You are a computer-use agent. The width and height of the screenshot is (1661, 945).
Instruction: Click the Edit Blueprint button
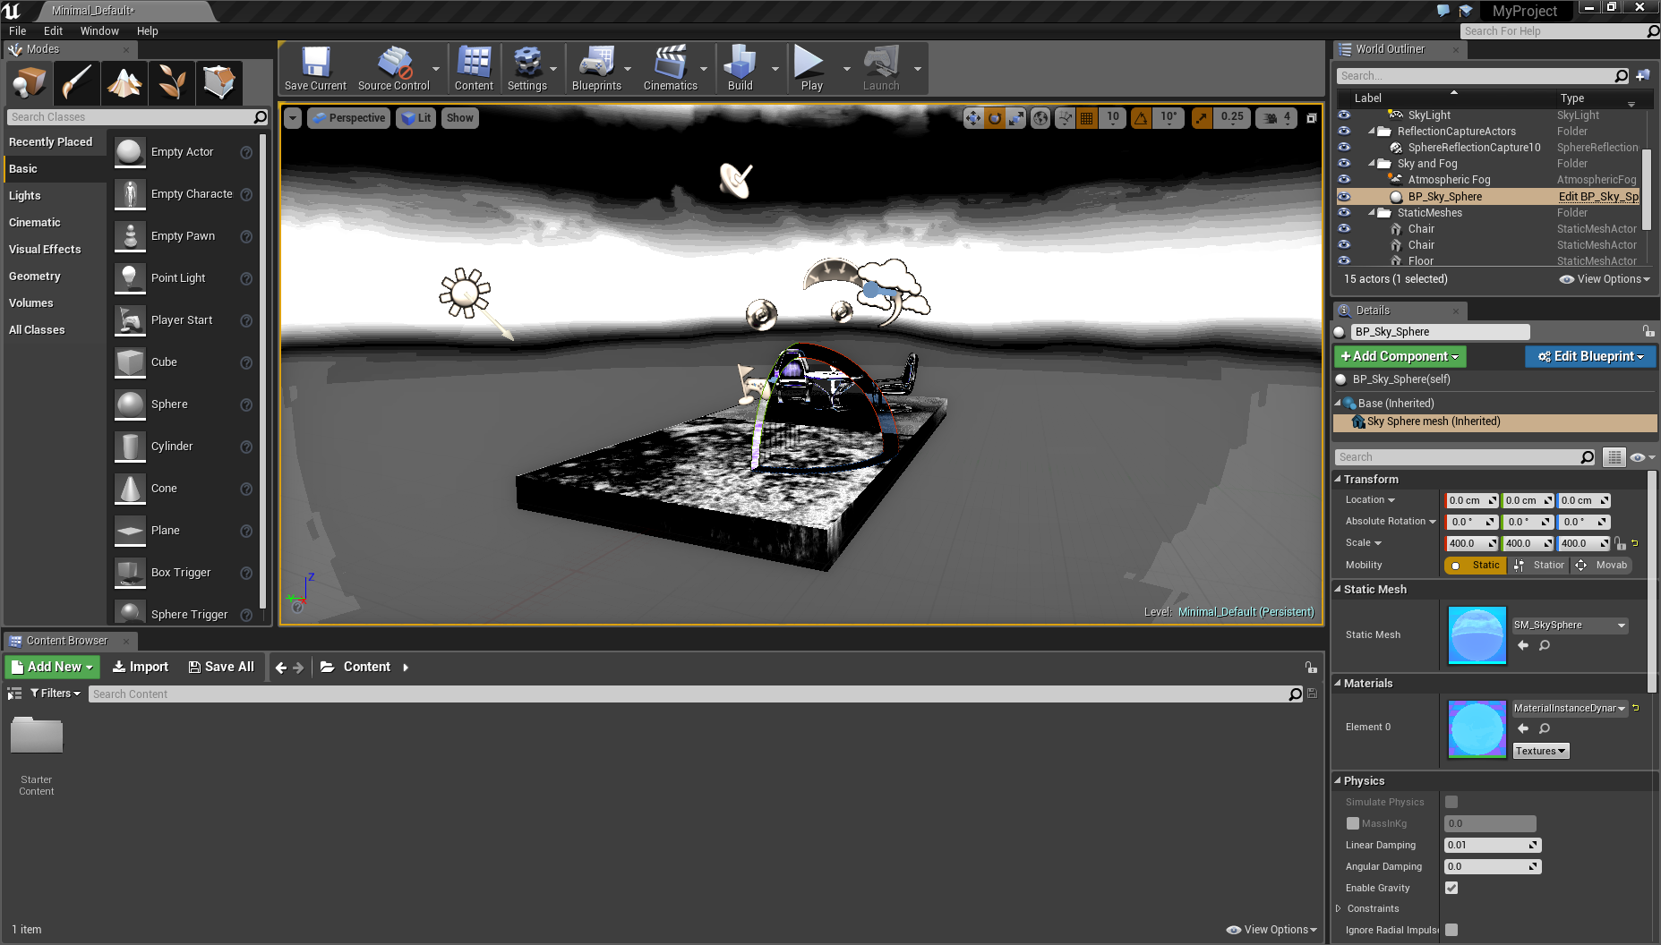click(x=1590, y=356)
